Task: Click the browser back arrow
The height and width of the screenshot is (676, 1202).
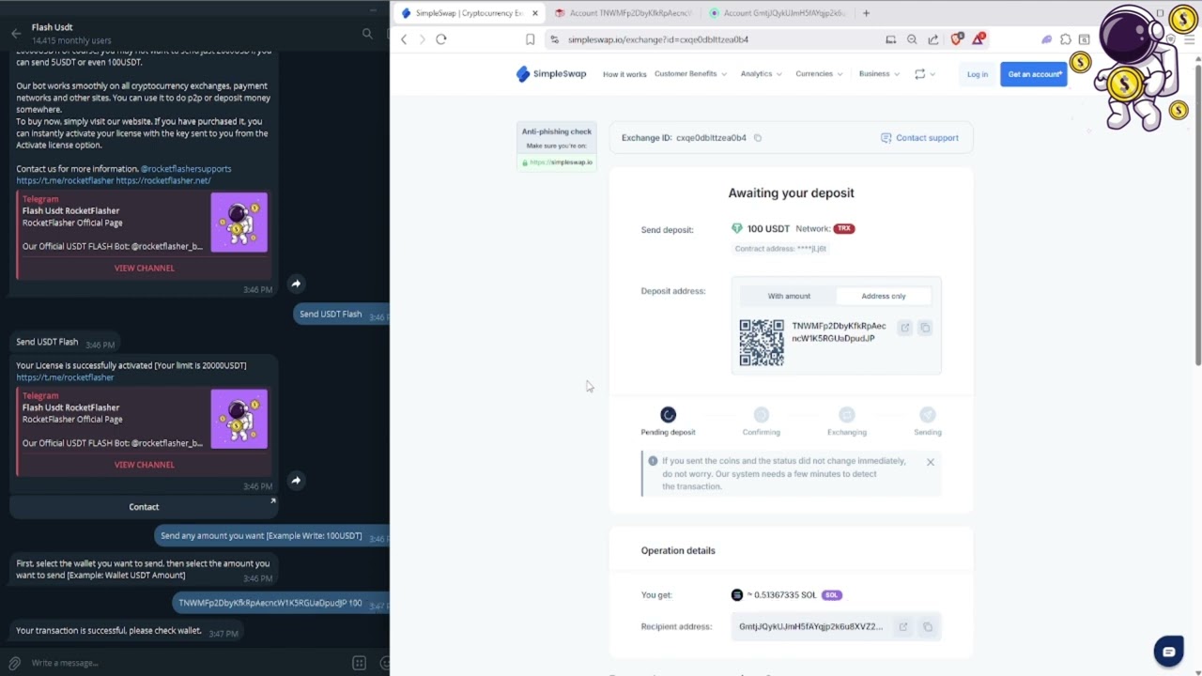Action: (404, 39)
